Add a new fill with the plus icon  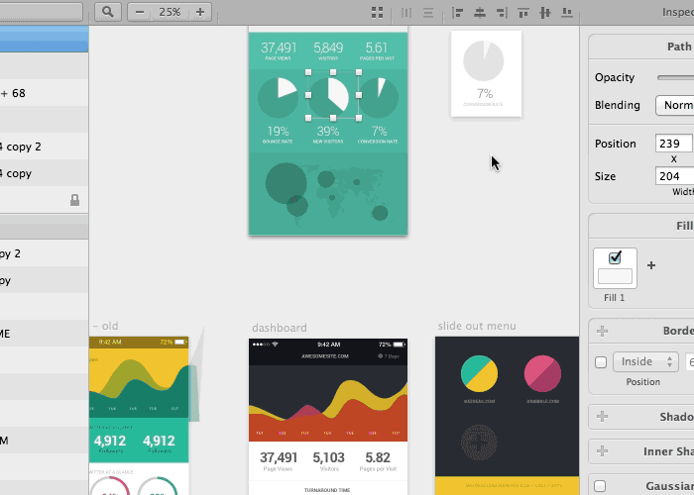click(651, 265)
